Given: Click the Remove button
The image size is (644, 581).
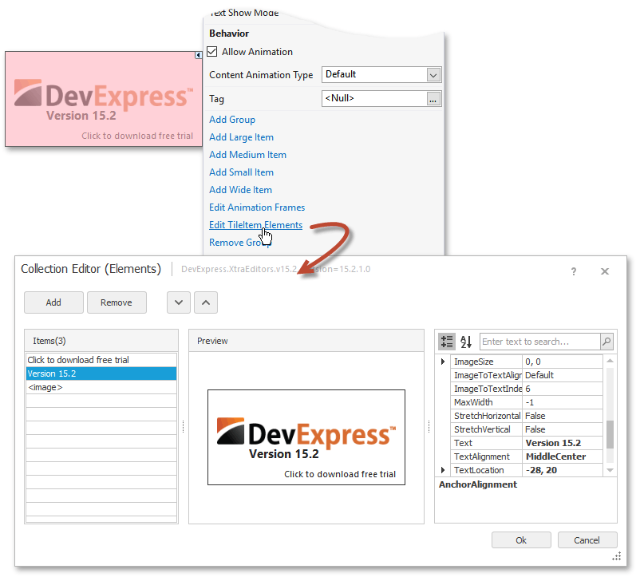Looking at the screenshot, I should pos(117,302).
